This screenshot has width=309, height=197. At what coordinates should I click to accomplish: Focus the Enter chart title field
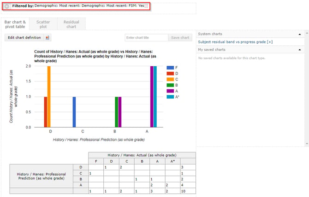pos(146,38)
